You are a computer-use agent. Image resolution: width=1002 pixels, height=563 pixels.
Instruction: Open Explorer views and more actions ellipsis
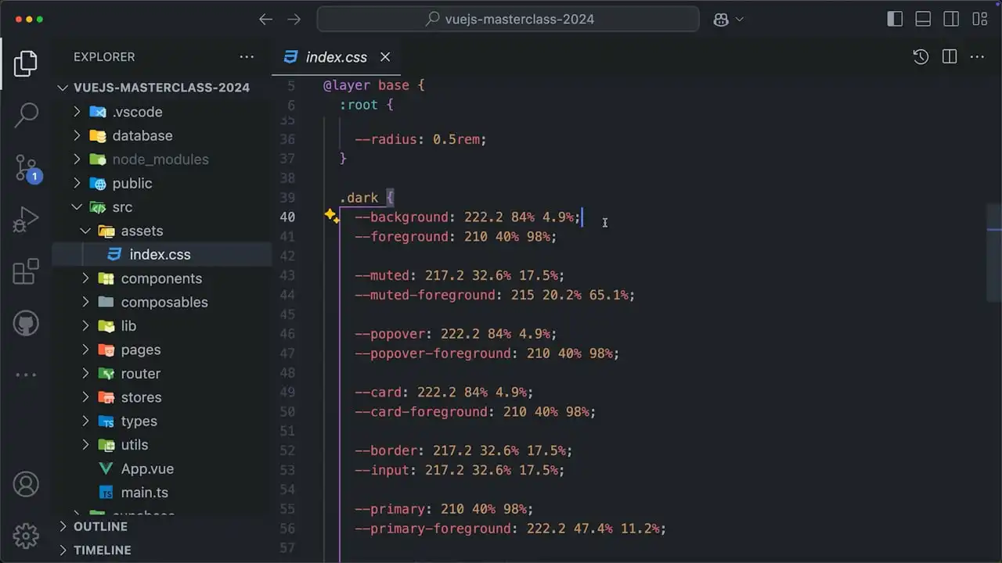247,56
